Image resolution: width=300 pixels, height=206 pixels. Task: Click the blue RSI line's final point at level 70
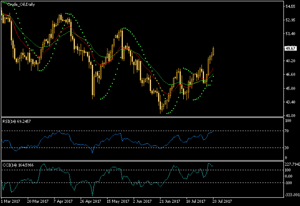[x=213, y=131]
